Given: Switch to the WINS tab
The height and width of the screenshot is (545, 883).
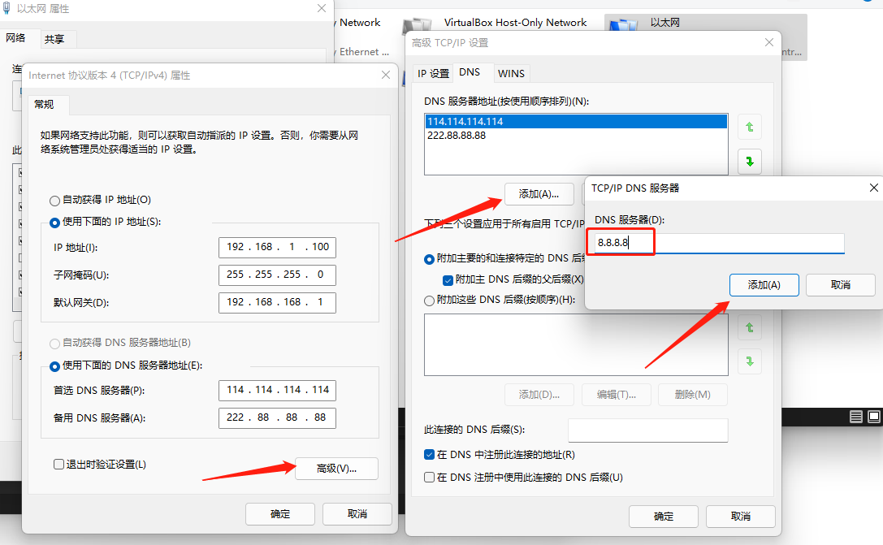Looking at the screenshot, I should click(512, 73).
